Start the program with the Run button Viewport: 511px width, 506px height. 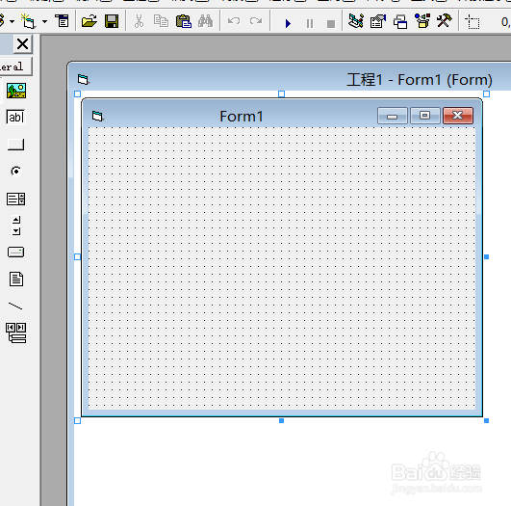[288, 23]
